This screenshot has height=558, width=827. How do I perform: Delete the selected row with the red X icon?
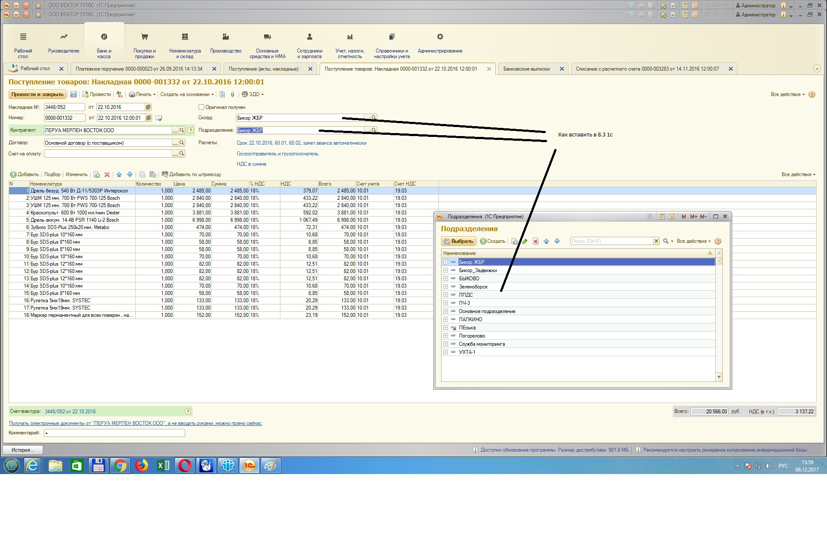pos(107,175)
